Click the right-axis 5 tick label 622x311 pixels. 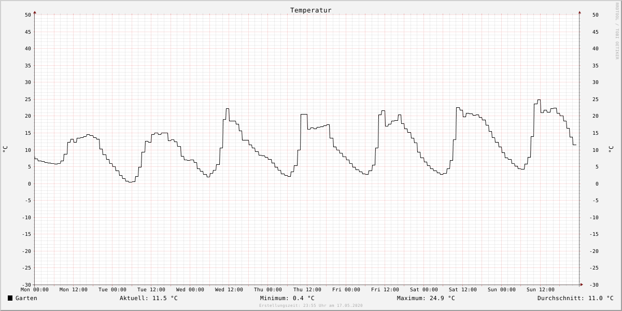(597, 167)
